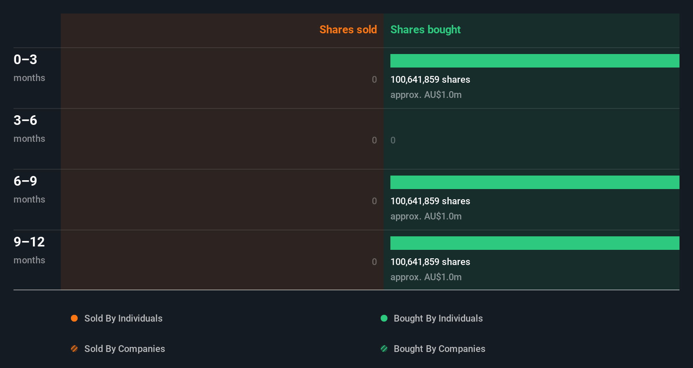
Task: Click the striped Sold By Companies legend icon
Action: pos(74,349)
